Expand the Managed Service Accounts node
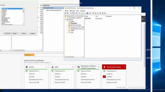Image resolution: width=165 pixels, height=92 pixels. [x=67, y=29]
